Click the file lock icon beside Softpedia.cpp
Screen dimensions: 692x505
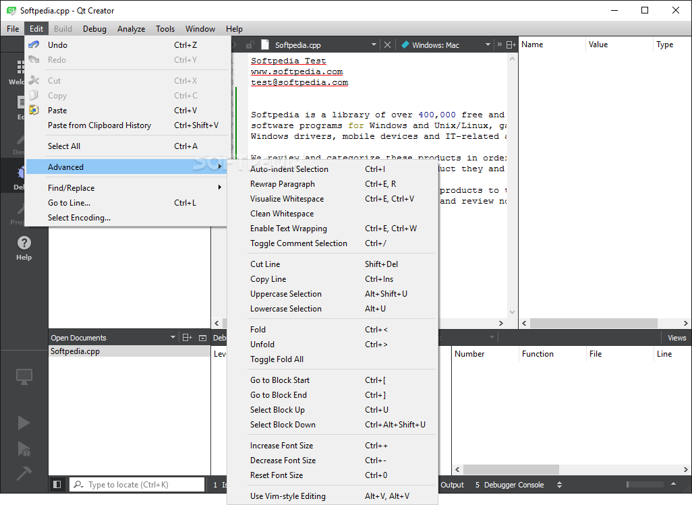[x=250, y=44]
